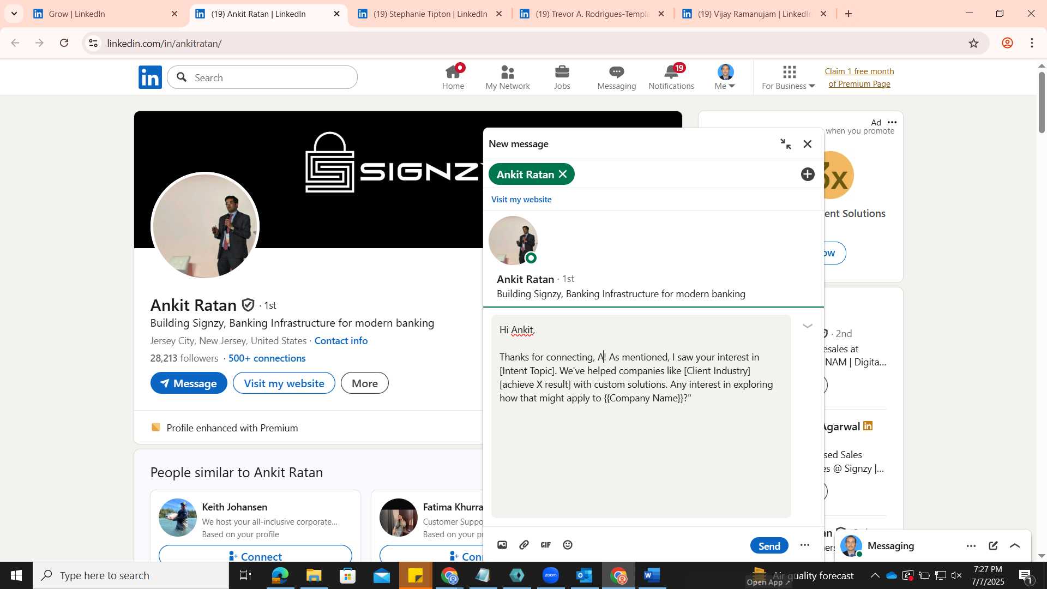
Task: Click the Ankit Ratan name in message header
Action: 525,279
